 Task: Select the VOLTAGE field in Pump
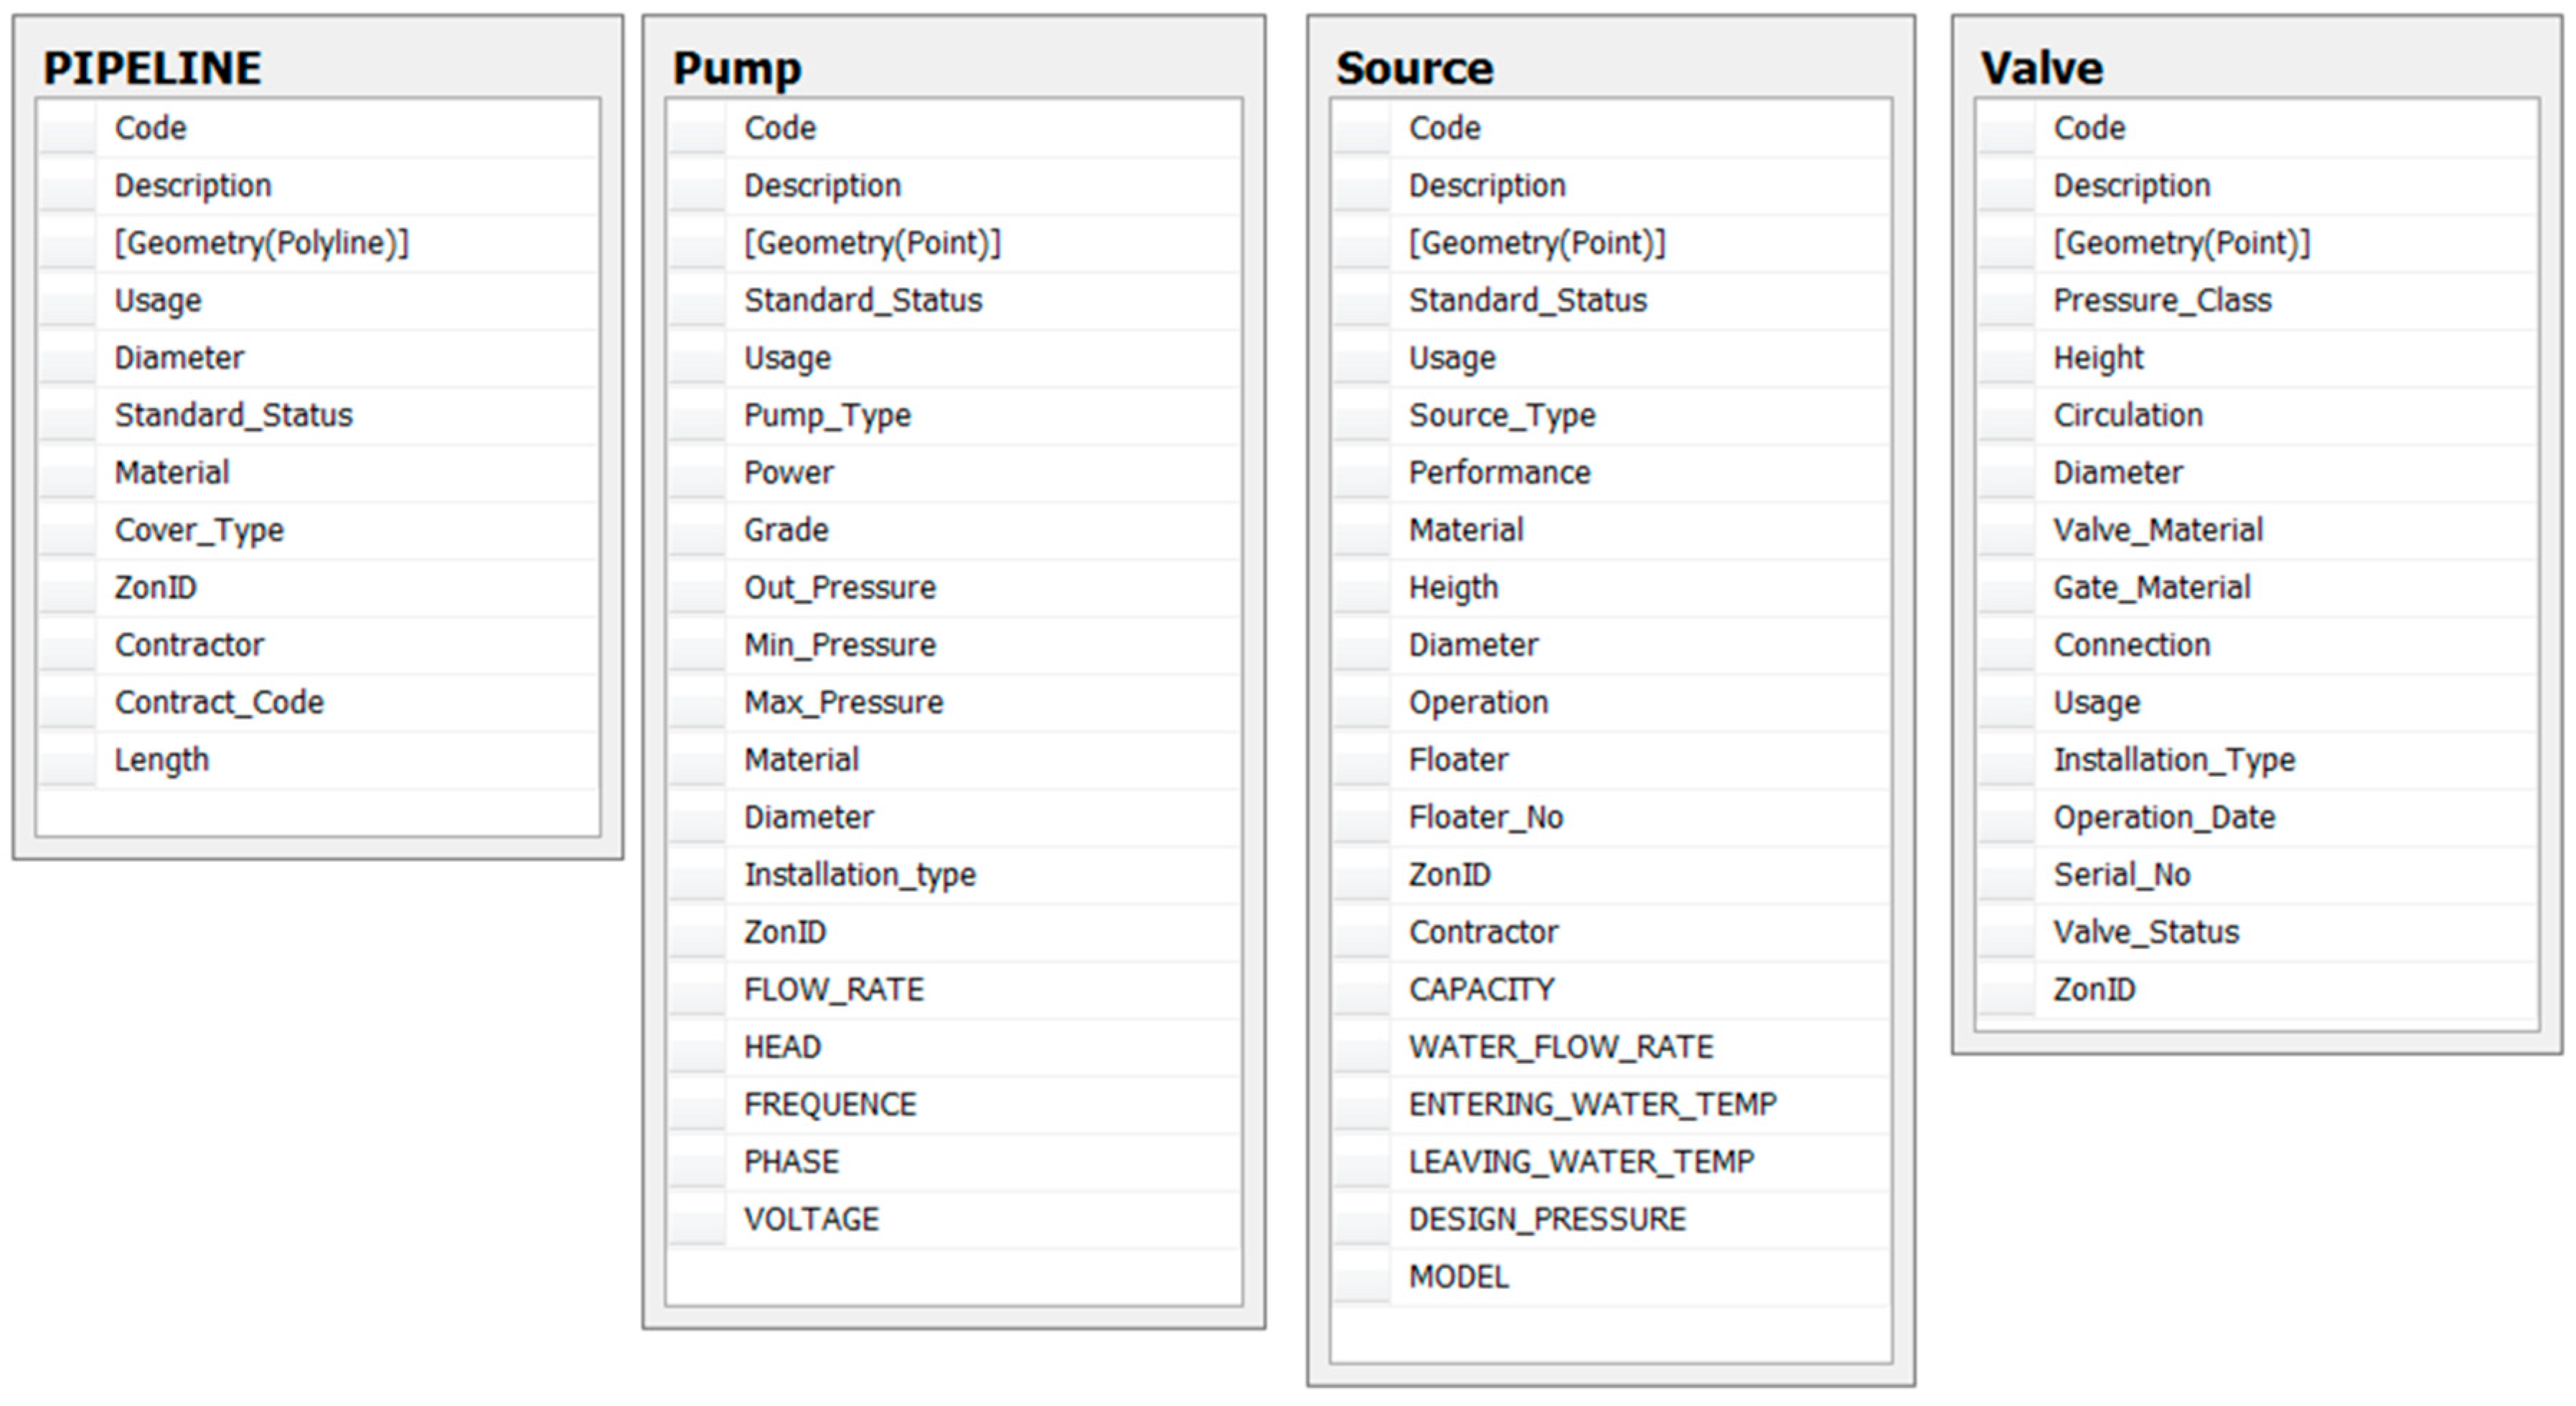click(x=811, y=1219)
